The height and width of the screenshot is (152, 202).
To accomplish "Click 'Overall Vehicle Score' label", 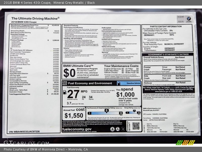I will tap(154, 58).
